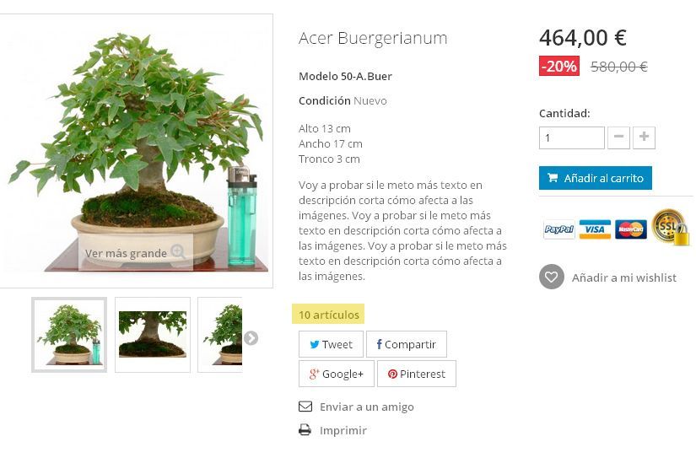
Task: Advance thumbnails with the next arrow
Action: [x=251, y=338]
